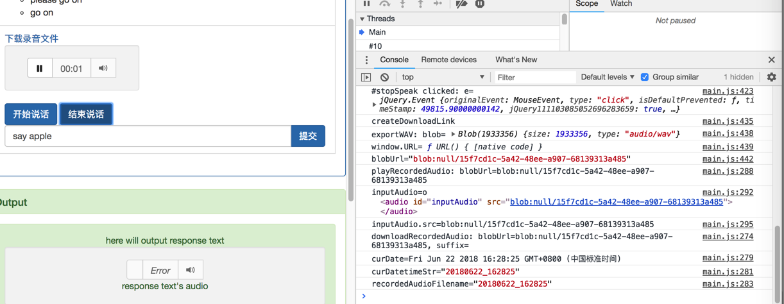784x304 pixels.
Task: Click the console Filter field
Action: (534, 77)
